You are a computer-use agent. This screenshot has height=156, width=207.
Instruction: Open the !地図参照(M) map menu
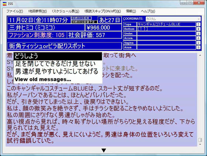click(37, 11)
